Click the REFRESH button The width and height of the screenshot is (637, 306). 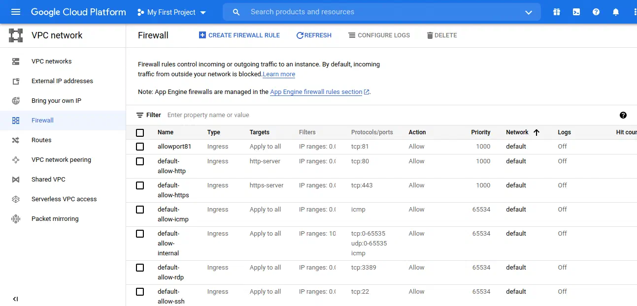pos(314,35)
